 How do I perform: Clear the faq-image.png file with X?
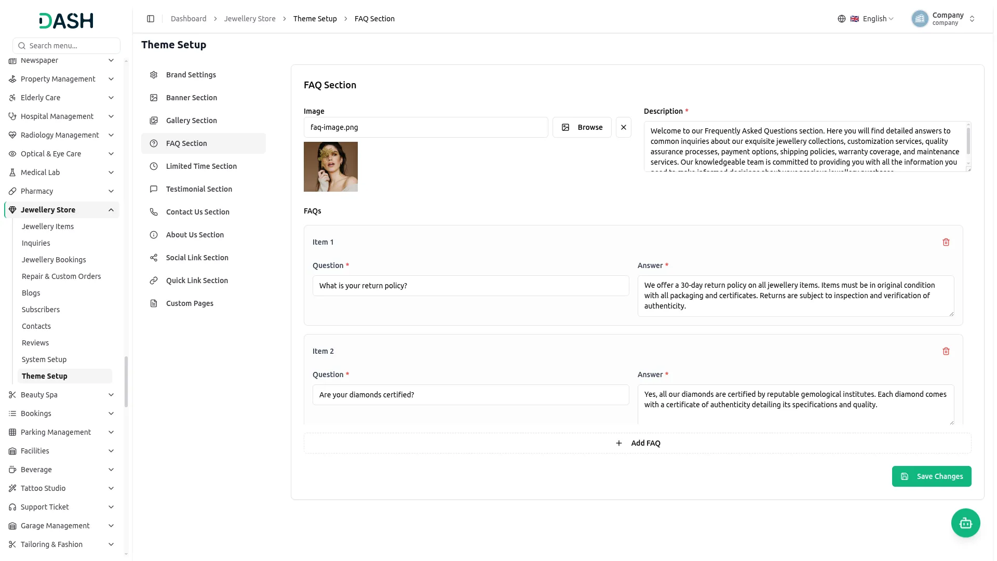[x=624, y=127]
